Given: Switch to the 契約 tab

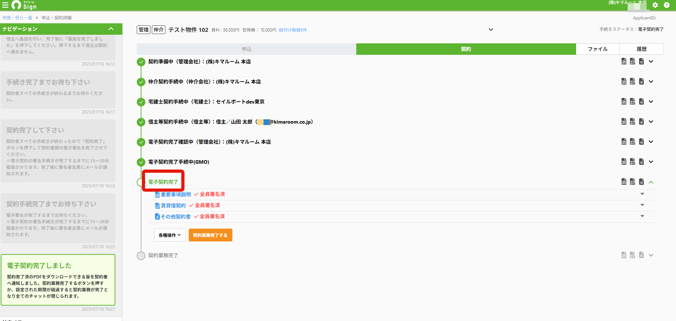Looking at the screenshot, I should [x=466, y=49].
